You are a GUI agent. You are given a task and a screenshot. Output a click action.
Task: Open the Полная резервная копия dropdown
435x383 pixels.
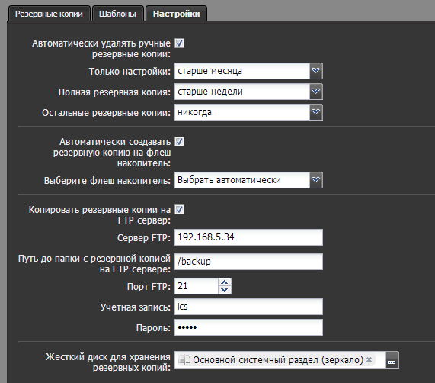coord(315,92)
